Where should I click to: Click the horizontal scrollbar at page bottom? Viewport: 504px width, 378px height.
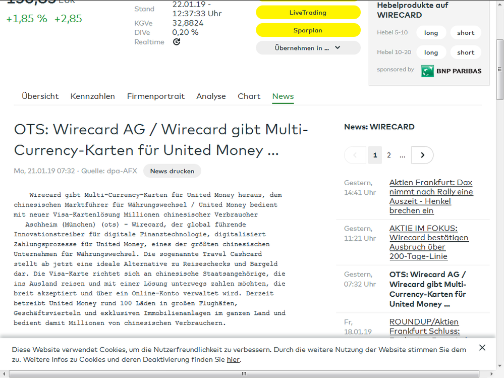(x=243, y=373)
